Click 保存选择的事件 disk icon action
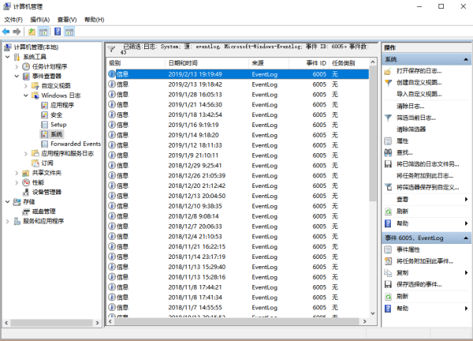 click(419, 284)
